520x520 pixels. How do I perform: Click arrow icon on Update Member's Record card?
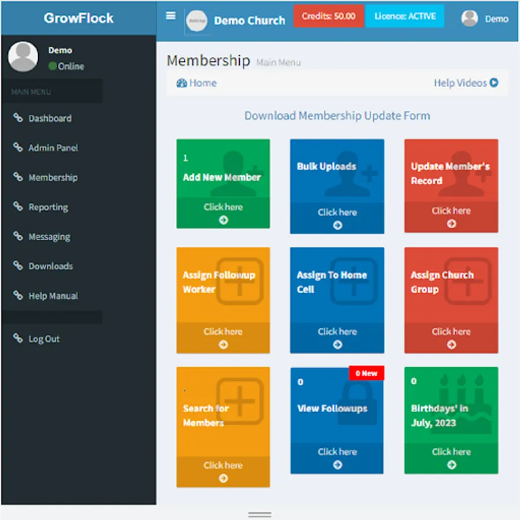coord(451,224)
